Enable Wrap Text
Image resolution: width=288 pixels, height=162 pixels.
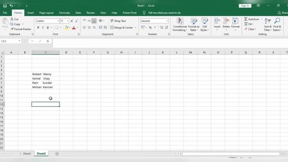click(x=118, y=21)
